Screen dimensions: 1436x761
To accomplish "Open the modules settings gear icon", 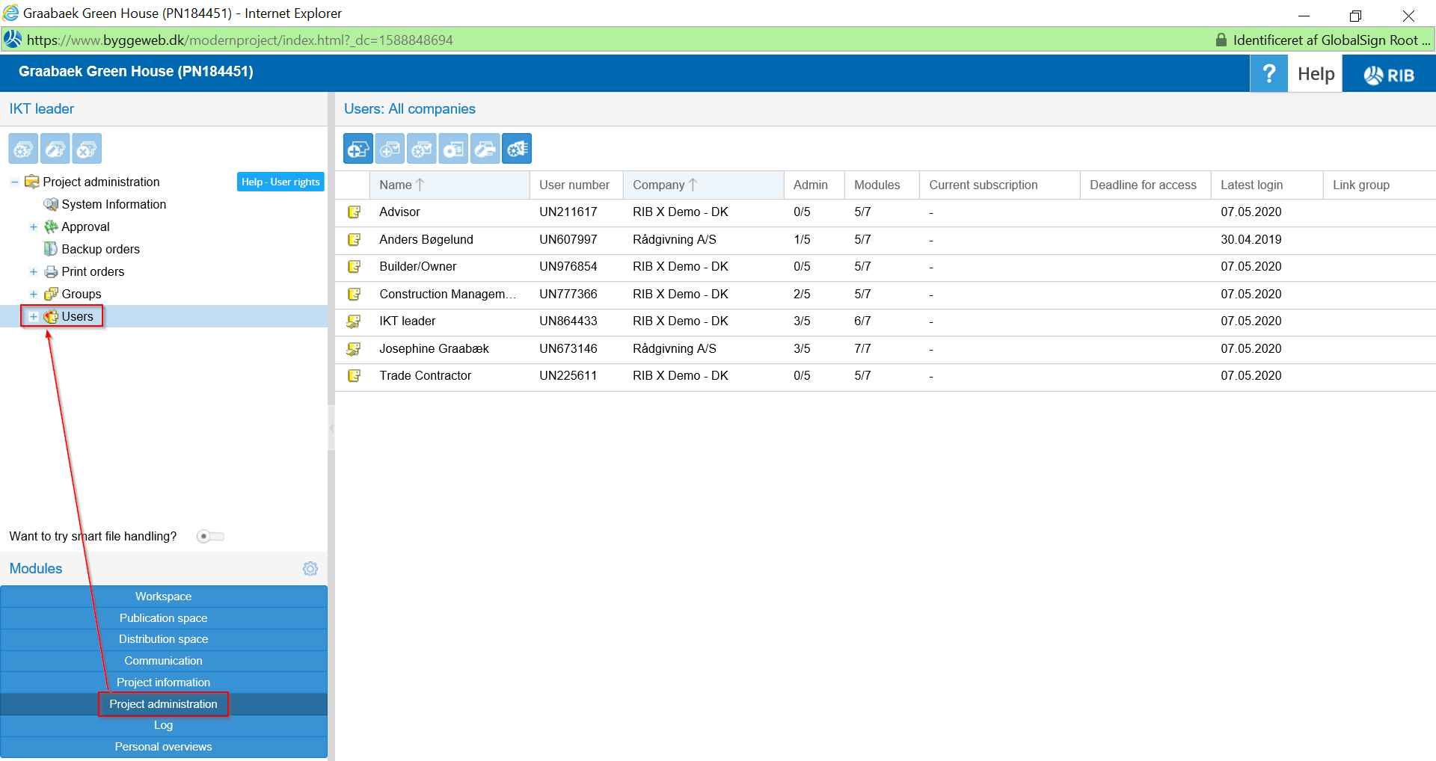I will coord(310,569).
